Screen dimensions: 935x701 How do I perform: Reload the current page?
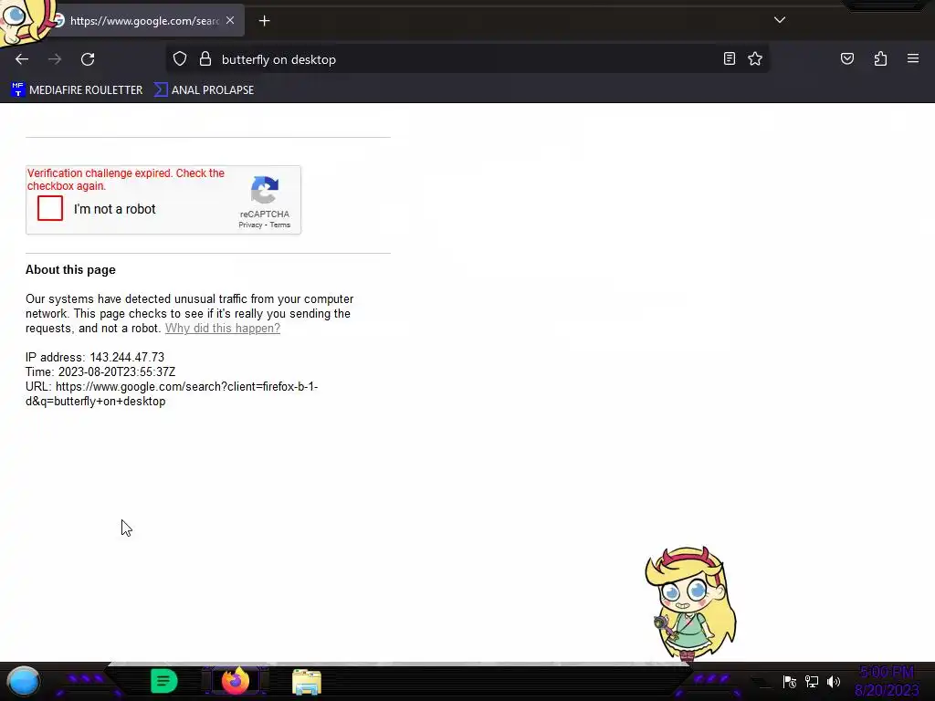pyautogui.click(x=88, y=59)
